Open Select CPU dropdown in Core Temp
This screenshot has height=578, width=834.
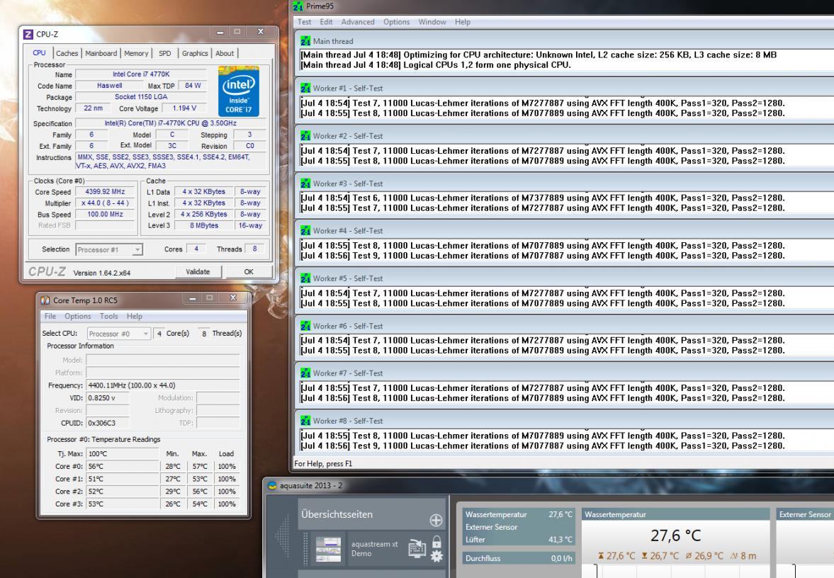click(x=118, y=334)
